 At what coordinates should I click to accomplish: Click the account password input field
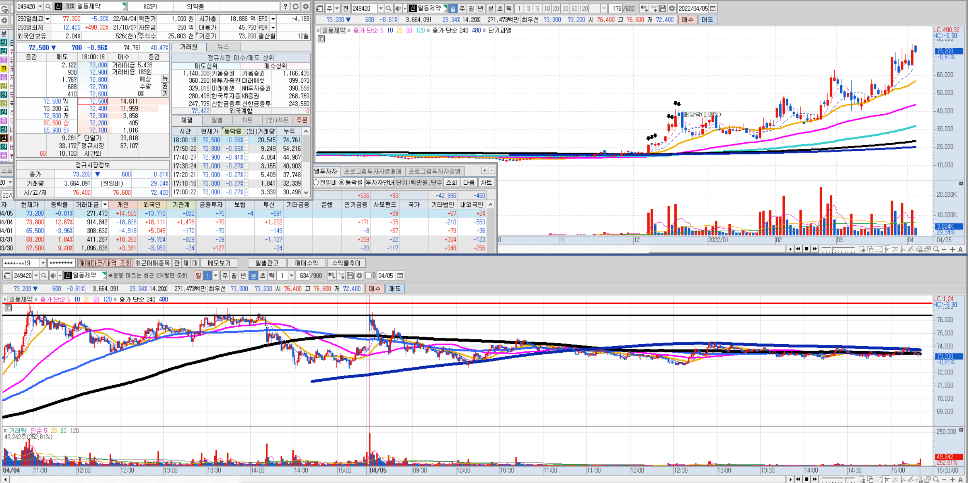coord(61,263)
